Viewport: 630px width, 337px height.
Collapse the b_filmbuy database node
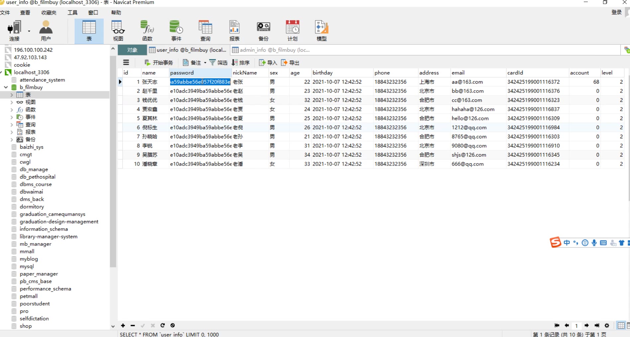point(6,87)
